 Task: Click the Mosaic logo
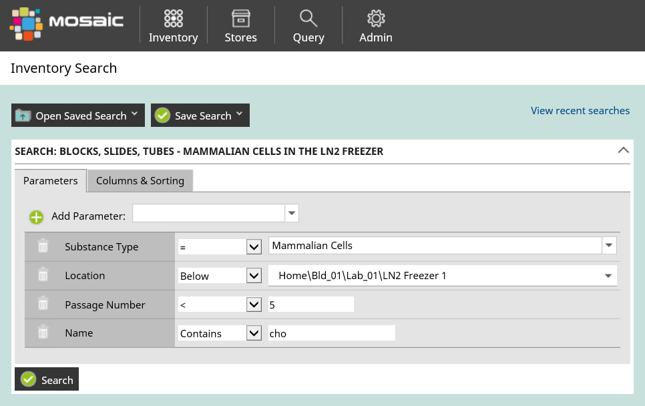point(65,23)
